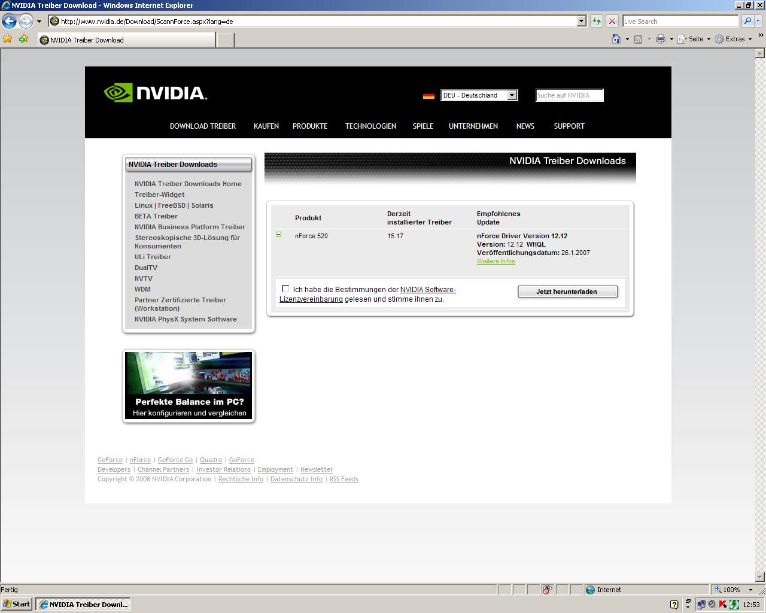The width and height of the screenshot is (766, 613).
Task: Click the volume speaker tray icon
Action: [712, 605]
